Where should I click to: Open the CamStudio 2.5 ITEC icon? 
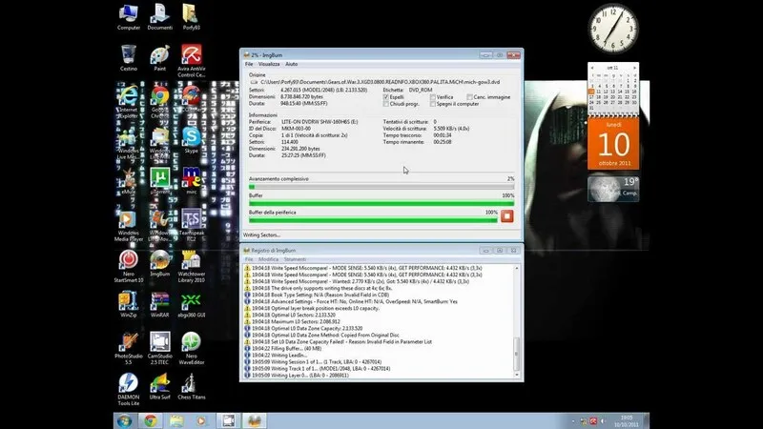pos(159,345)
